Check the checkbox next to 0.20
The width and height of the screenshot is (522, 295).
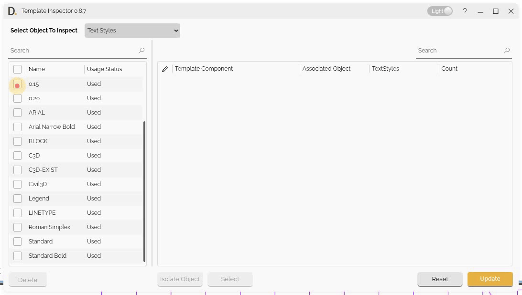coord(17,98)
